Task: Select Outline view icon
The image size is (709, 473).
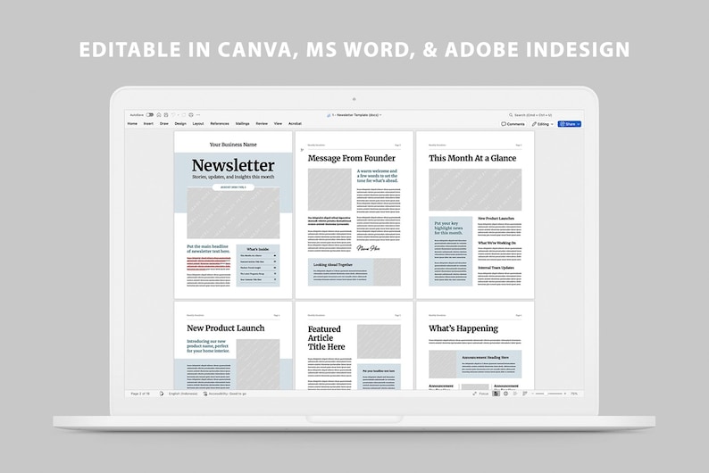Action: pos(515,394)
